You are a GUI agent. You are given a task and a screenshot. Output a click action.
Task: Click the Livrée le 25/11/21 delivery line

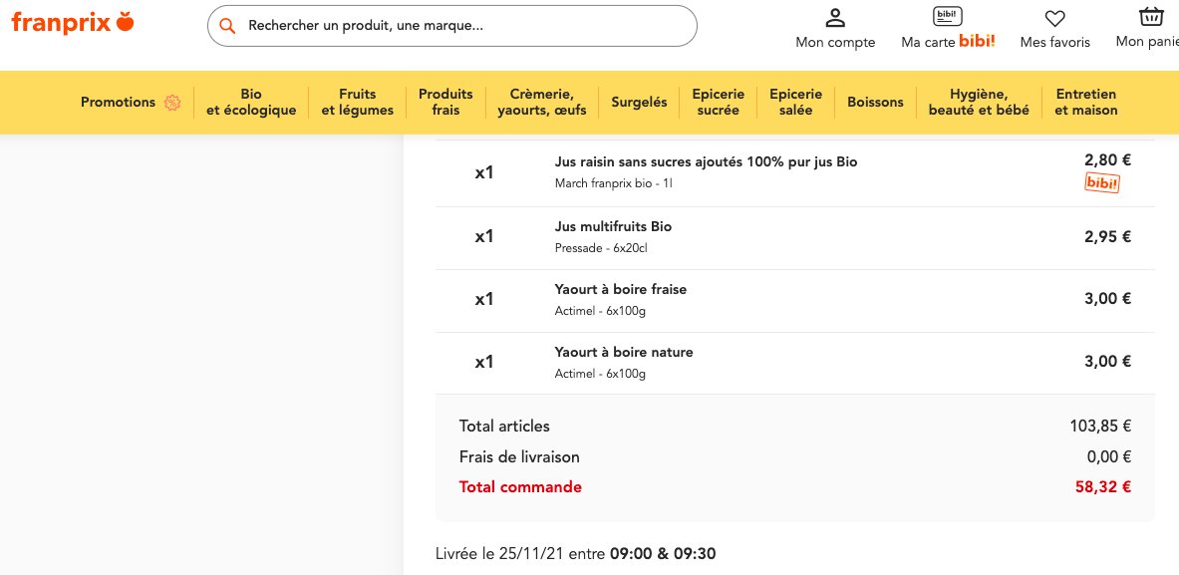click(x=576, y=555)
